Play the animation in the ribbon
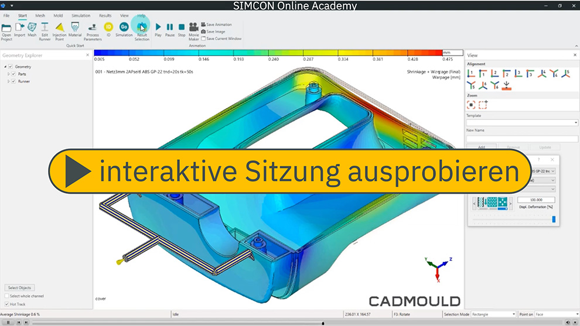This screenshot has width=580, height=326. [158, 27]
